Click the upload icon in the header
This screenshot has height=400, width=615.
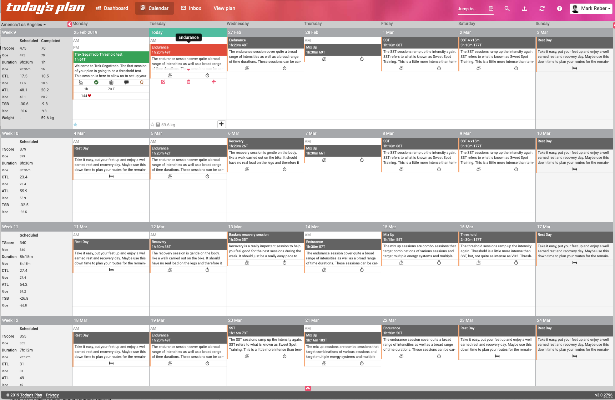(524, 9)
